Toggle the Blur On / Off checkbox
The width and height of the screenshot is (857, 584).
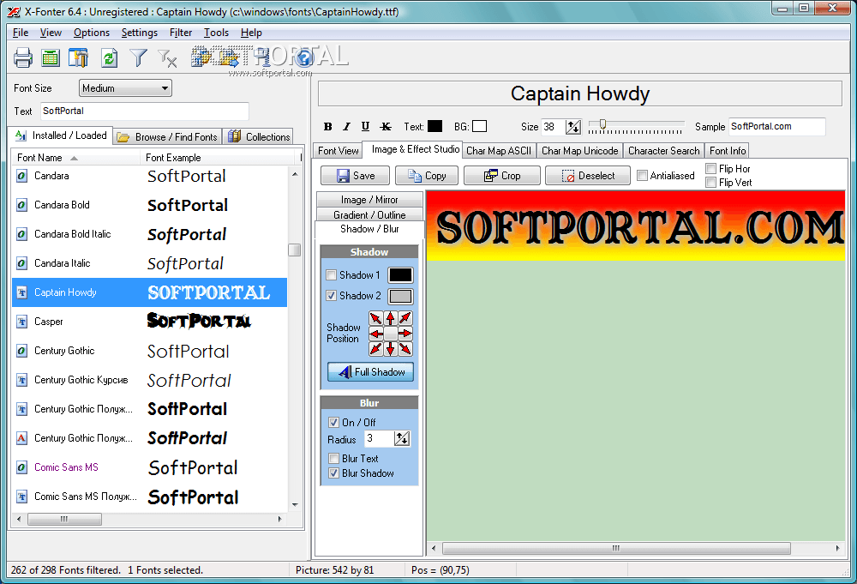333,422
